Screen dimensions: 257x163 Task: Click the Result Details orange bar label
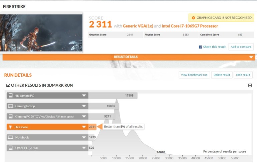(x=126, y=57)
